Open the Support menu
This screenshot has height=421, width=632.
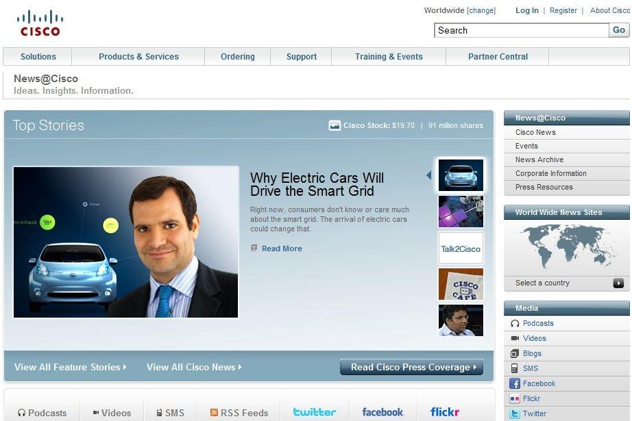[x=302, y=57]
